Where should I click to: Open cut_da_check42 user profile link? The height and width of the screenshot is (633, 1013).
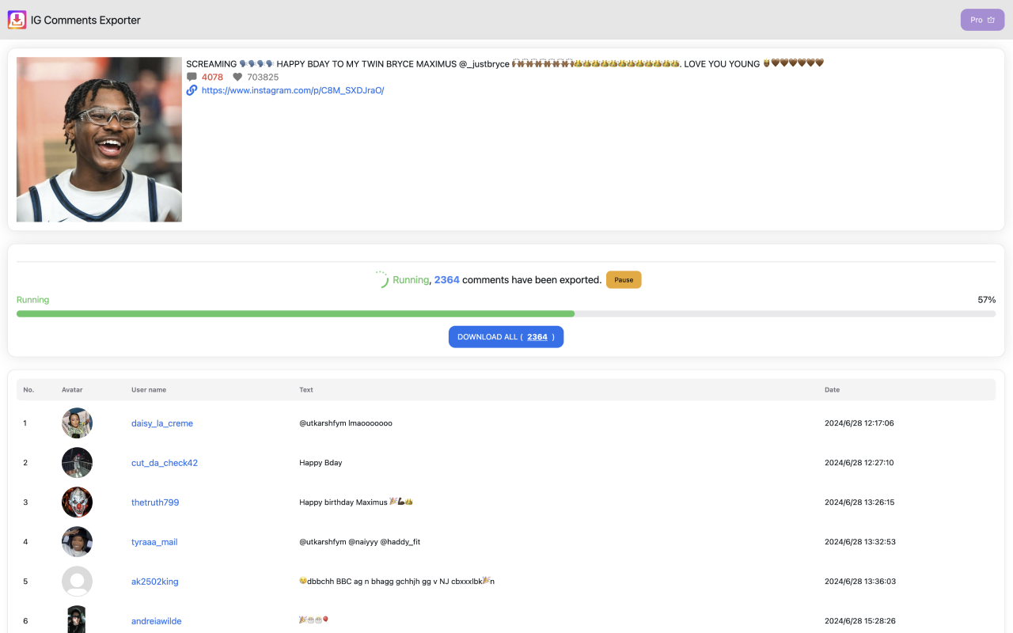tap(165, 463)
